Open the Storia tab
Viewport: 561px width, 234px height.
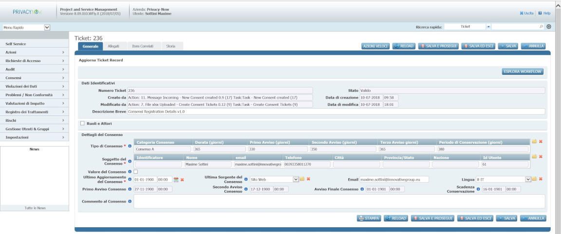(170, 46)
